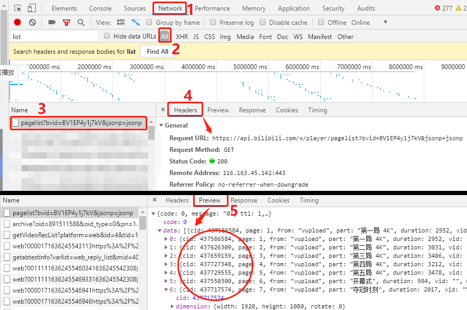Select the Network tab

(x=170, y=8)
